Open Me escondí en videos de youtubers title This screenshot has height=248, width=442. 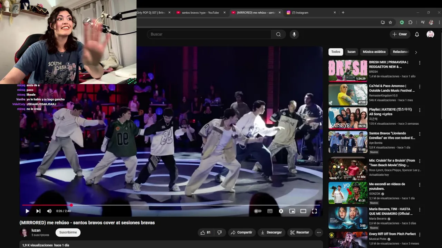pyautogui.click(x=386, y=186)
